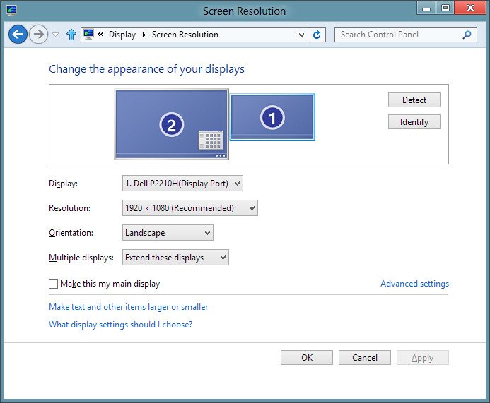Screen dimensions: 490x403
Task: Refresh the Screen Resolution page
Action: pyautogui.click(x=317, y=35)
